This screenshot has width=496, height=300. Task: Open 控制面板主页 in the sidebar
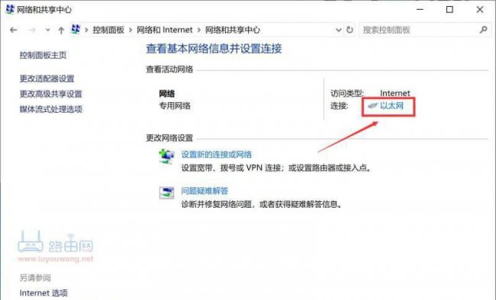coord(43,56)
